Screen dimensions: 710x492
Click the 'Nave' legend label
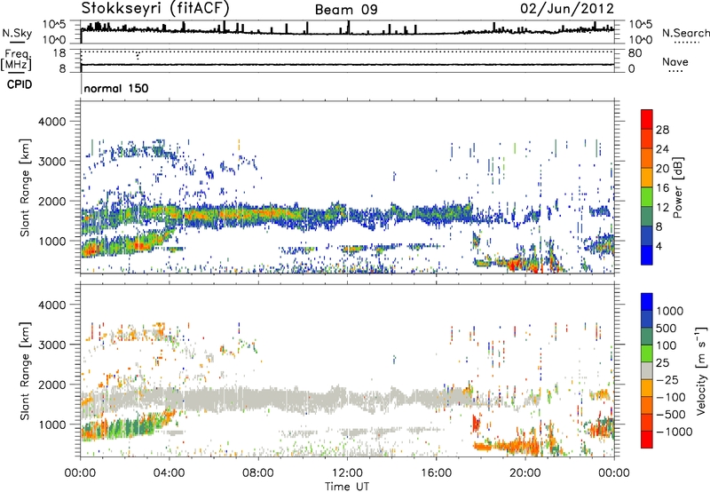coord(675,61)
